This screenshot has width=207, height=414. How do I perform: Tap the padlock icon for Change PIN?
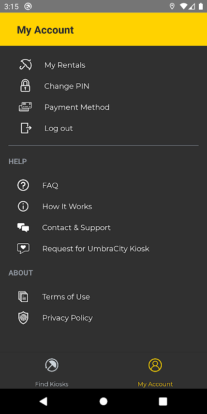click(25, 86)
